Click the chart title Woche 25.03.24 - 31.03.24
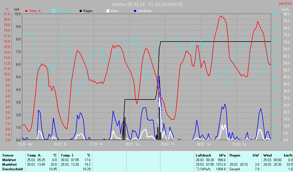 [147, 4]
